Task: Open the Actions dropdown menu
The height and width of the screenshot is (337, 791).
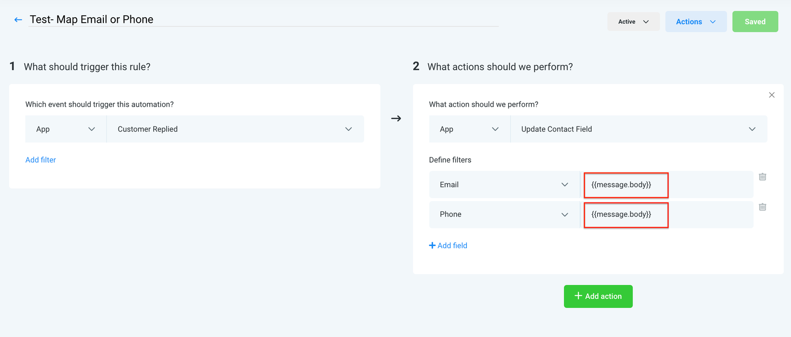Action: 695,22
